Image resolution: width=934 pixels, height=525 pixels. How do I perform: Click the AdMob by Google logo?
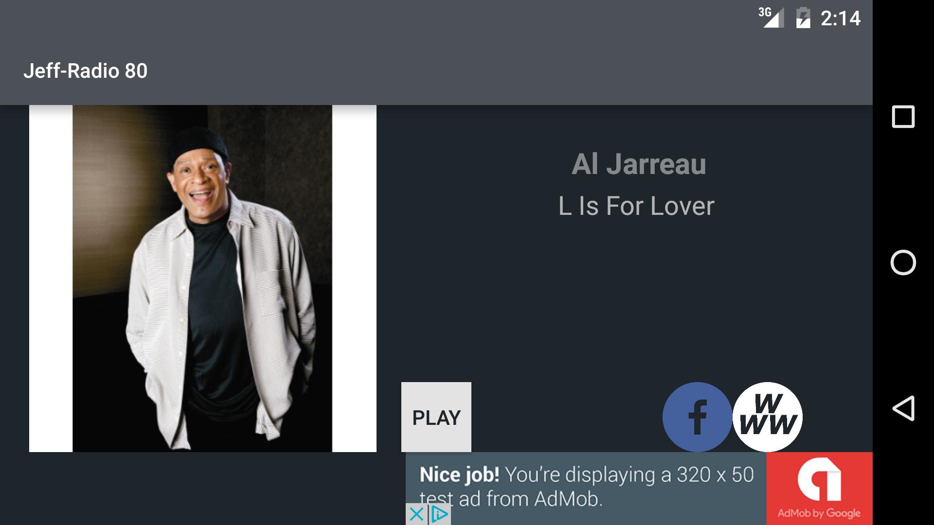click(x=819, y=489)
